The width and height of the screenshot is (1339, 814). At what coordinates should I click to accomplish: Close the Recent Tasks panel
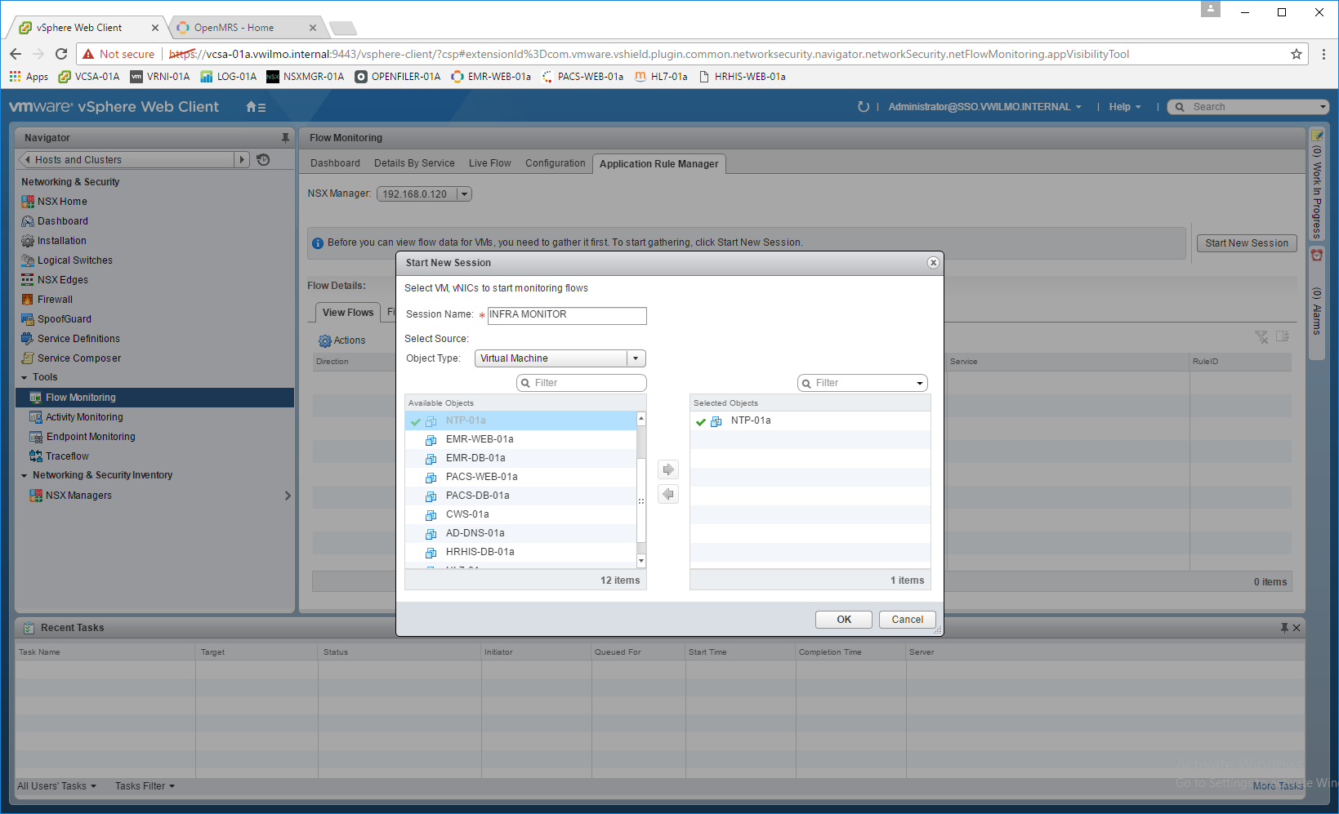coord(1297,628)
